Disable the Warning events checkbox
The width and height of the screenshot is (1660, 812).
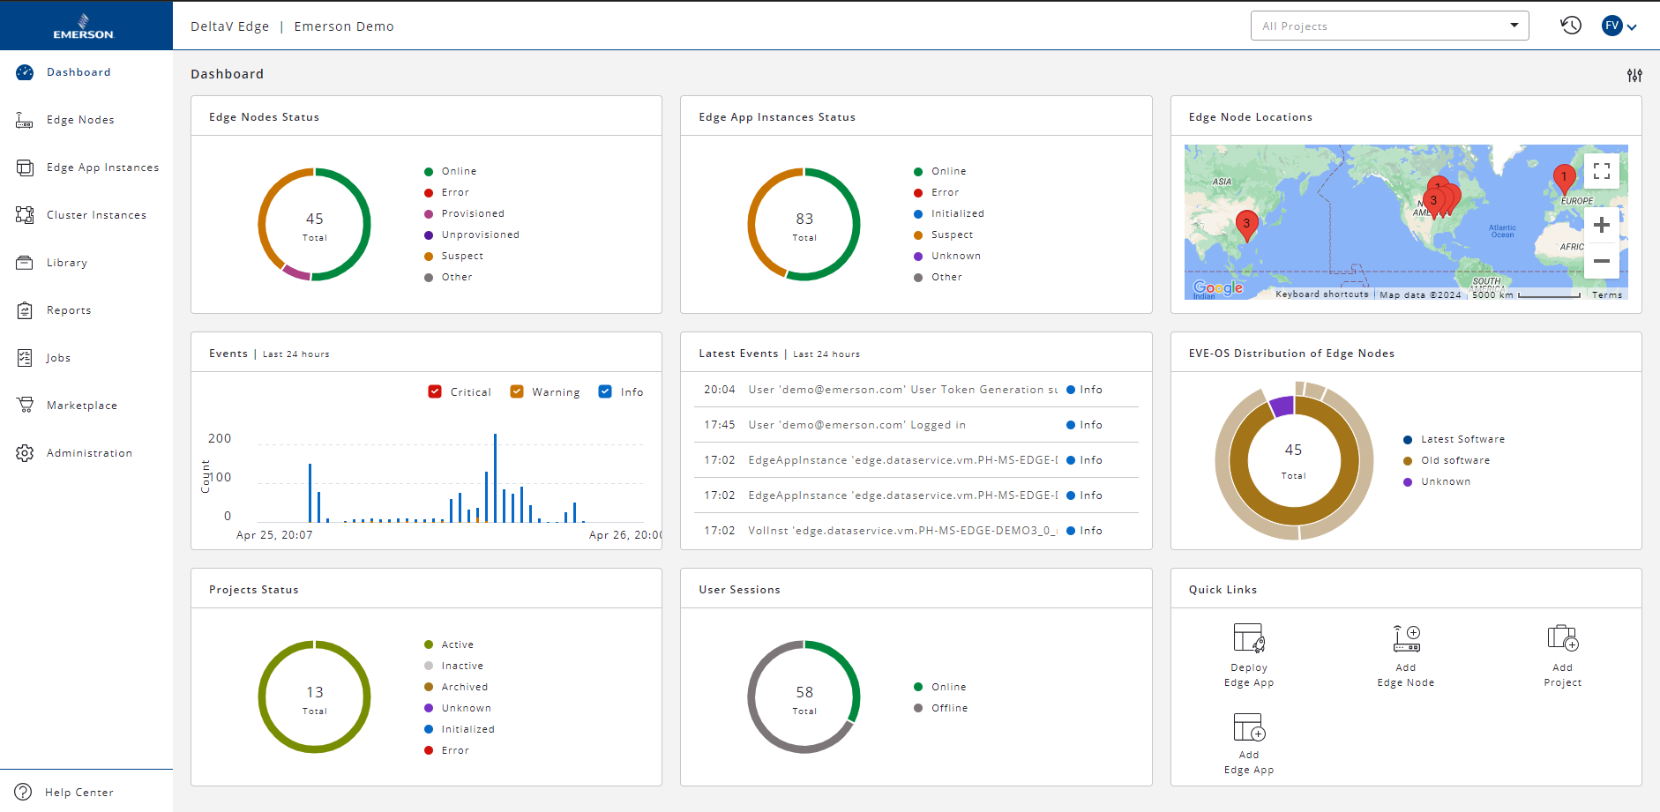click(517, 391)
